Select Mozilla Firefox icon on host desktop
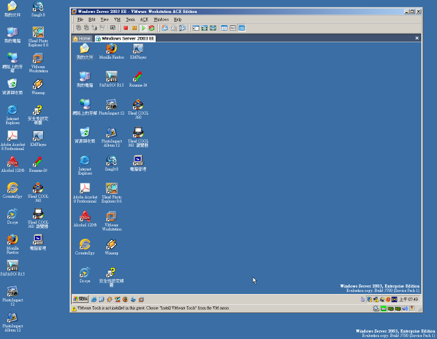 [x=12, y=244]
